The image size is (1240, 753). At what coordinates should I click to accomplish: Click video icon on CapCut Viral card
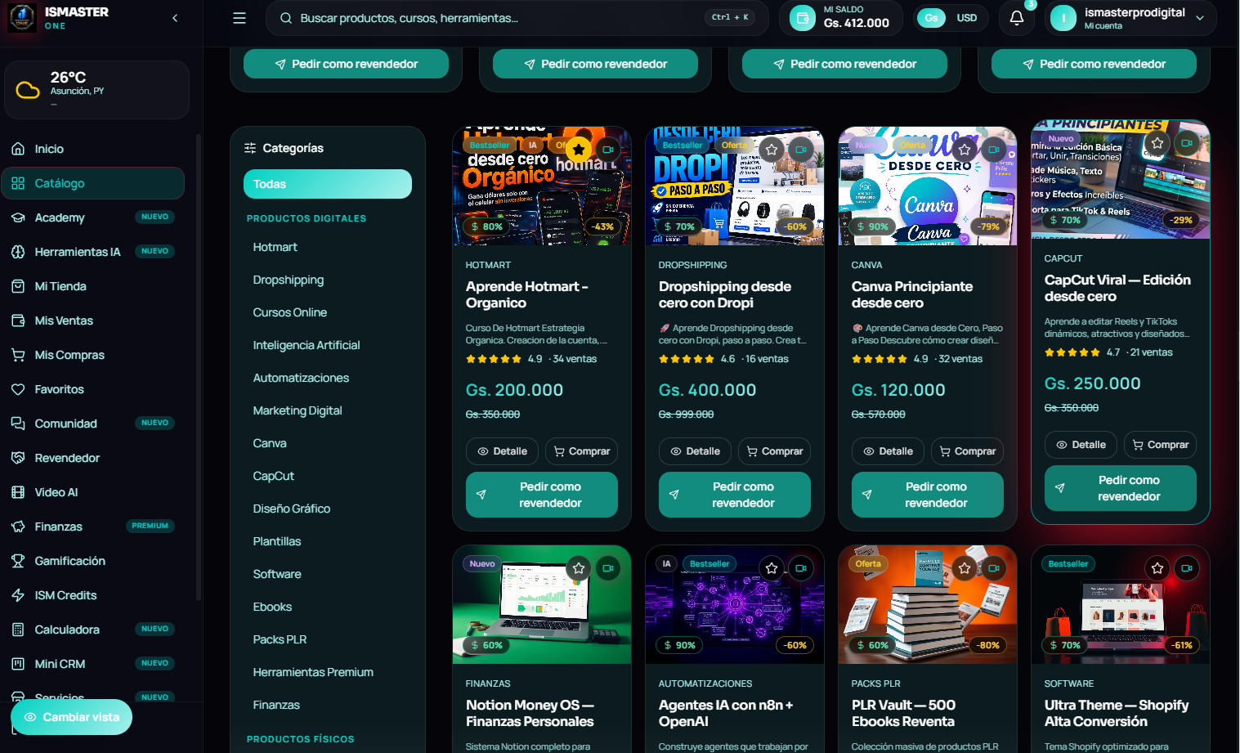[x=1187, y=143]
